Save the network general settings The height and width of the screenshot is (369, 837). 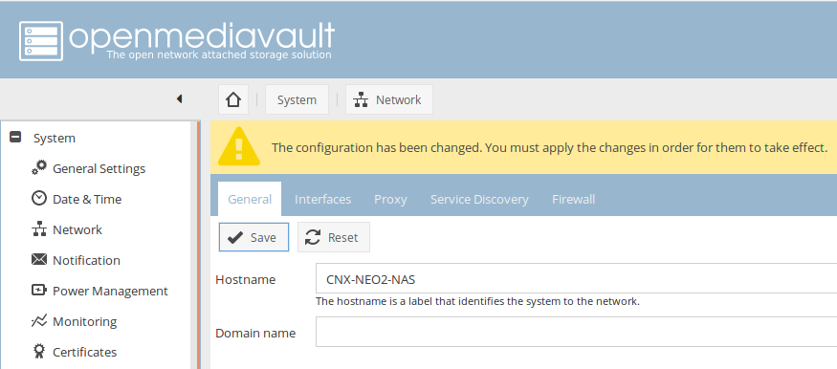point(253,237)
